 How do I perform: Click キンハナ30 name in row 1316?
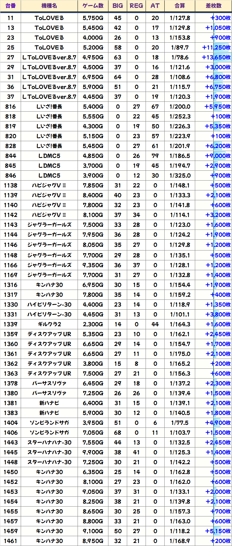[x=49, y=285]
